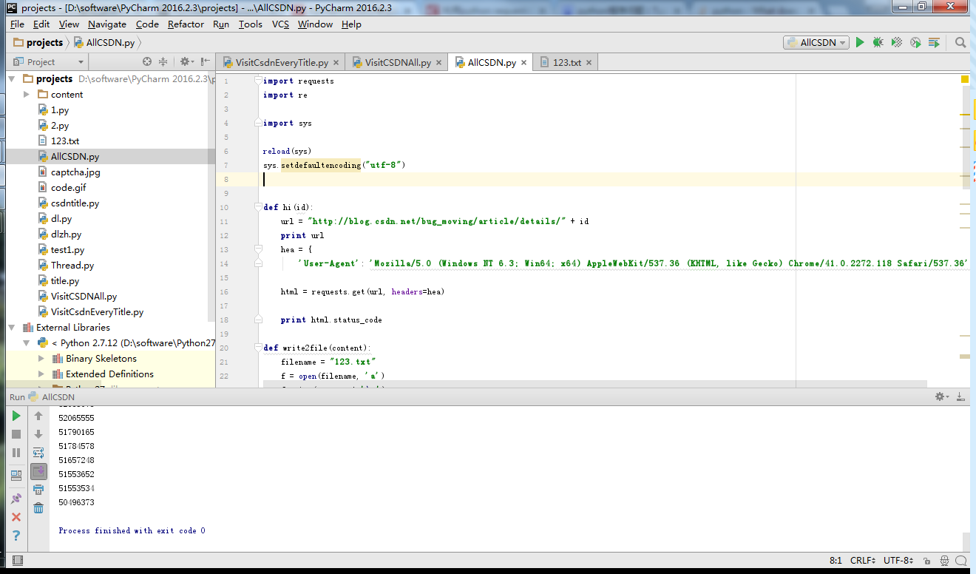
Task: Close the AllCSDN.py editor tab
Action: tap(525, 63)
